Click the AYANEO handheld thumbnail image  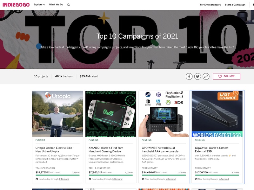tap(110, 114)
